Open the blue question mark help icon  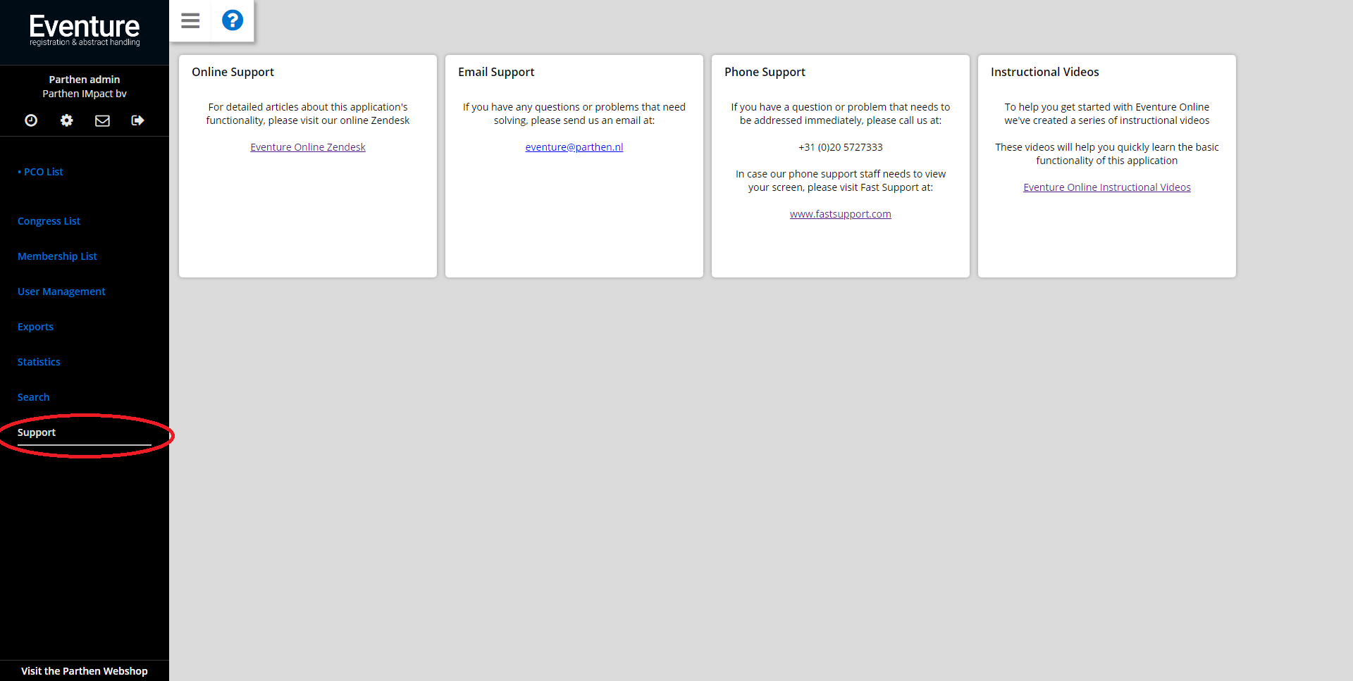(233, 20)
